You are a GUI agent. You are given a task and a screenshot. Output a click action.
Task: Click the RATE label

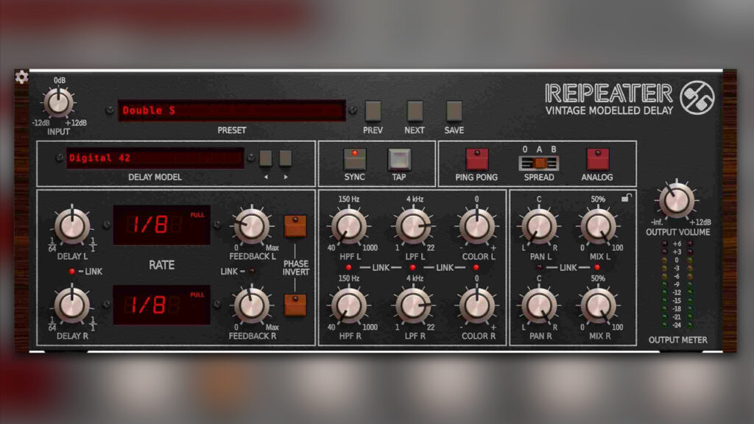pos(161,265)
